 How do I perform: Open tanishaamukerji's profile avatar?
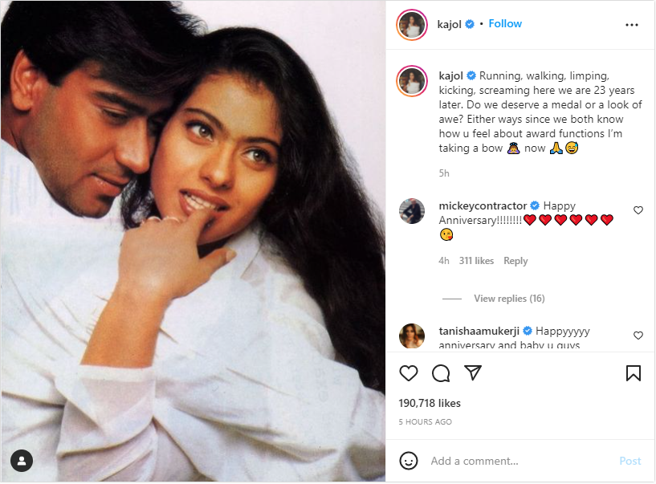(x=412, y=336)
